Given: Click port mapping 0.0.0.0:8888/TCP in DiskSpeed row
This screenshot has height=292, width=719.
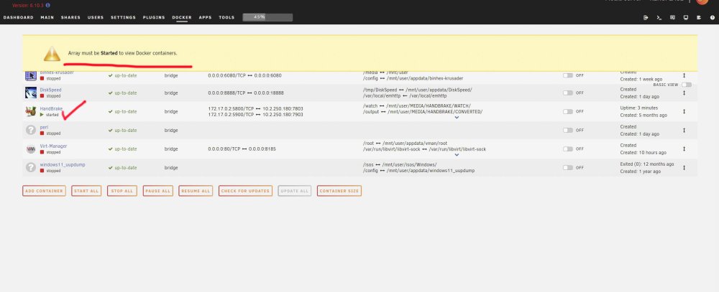Looking at the screenshot, I should tap(246, 93).
